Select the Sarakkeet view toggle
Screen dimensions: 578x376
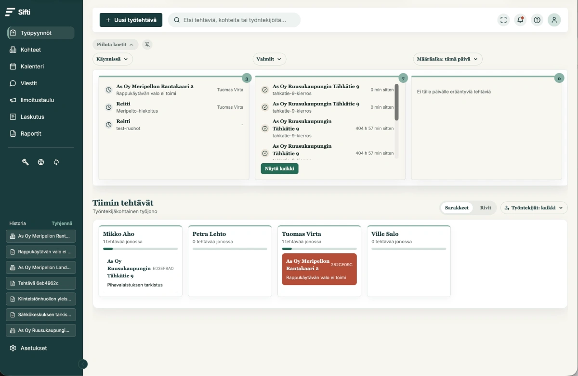pyautogui.click(x=457, y=208)
